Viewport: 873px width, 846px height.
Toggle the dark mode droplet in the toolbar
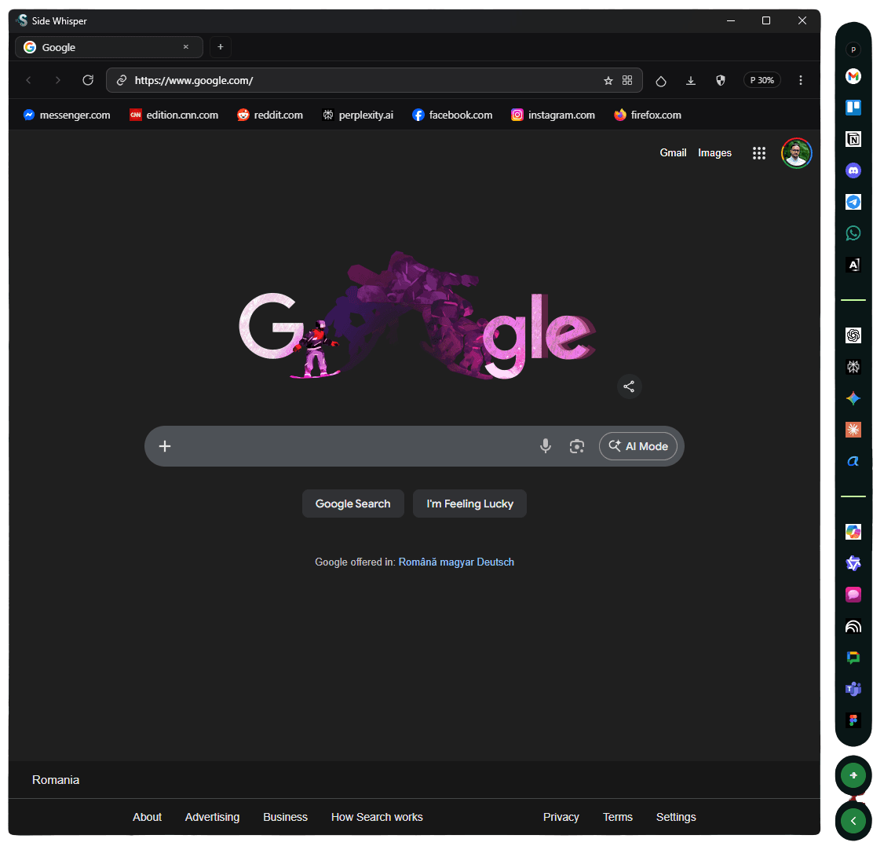pyautogui.click(x=660, y=80)
